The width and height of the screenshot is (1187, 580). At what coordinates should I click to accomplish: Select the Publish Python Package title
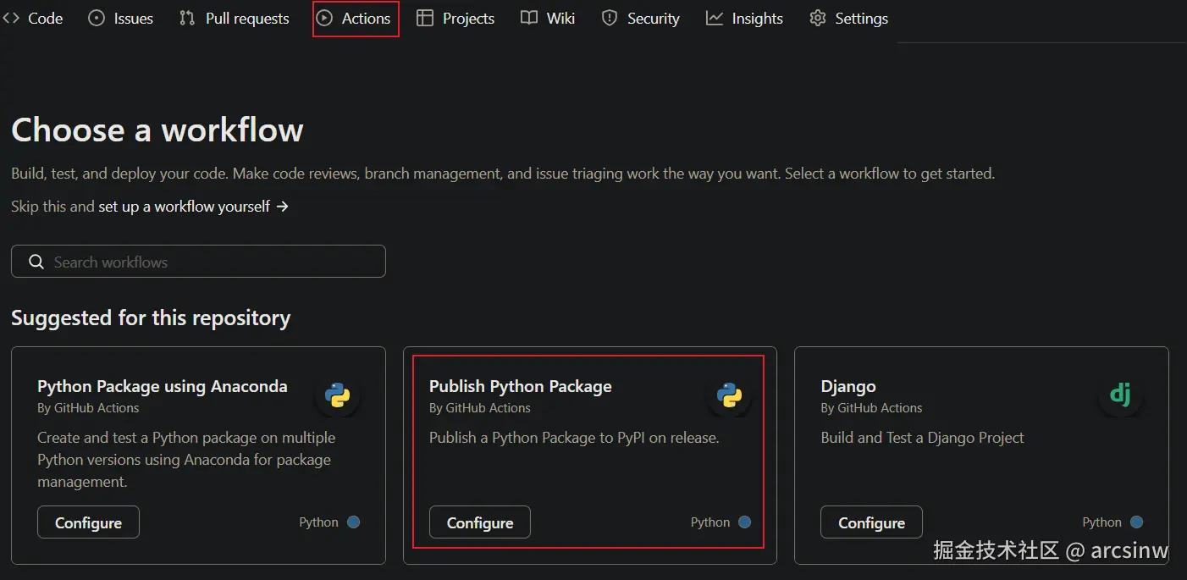[x=520, y=386]
